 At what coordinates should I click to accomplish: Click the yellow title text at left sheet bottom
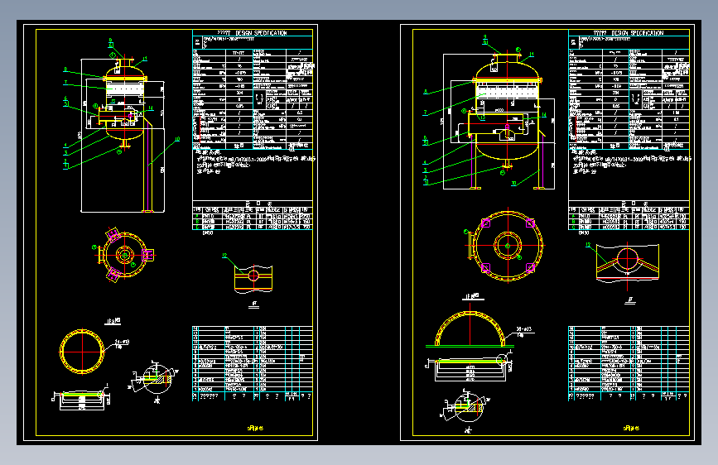[x=256, y=429]
